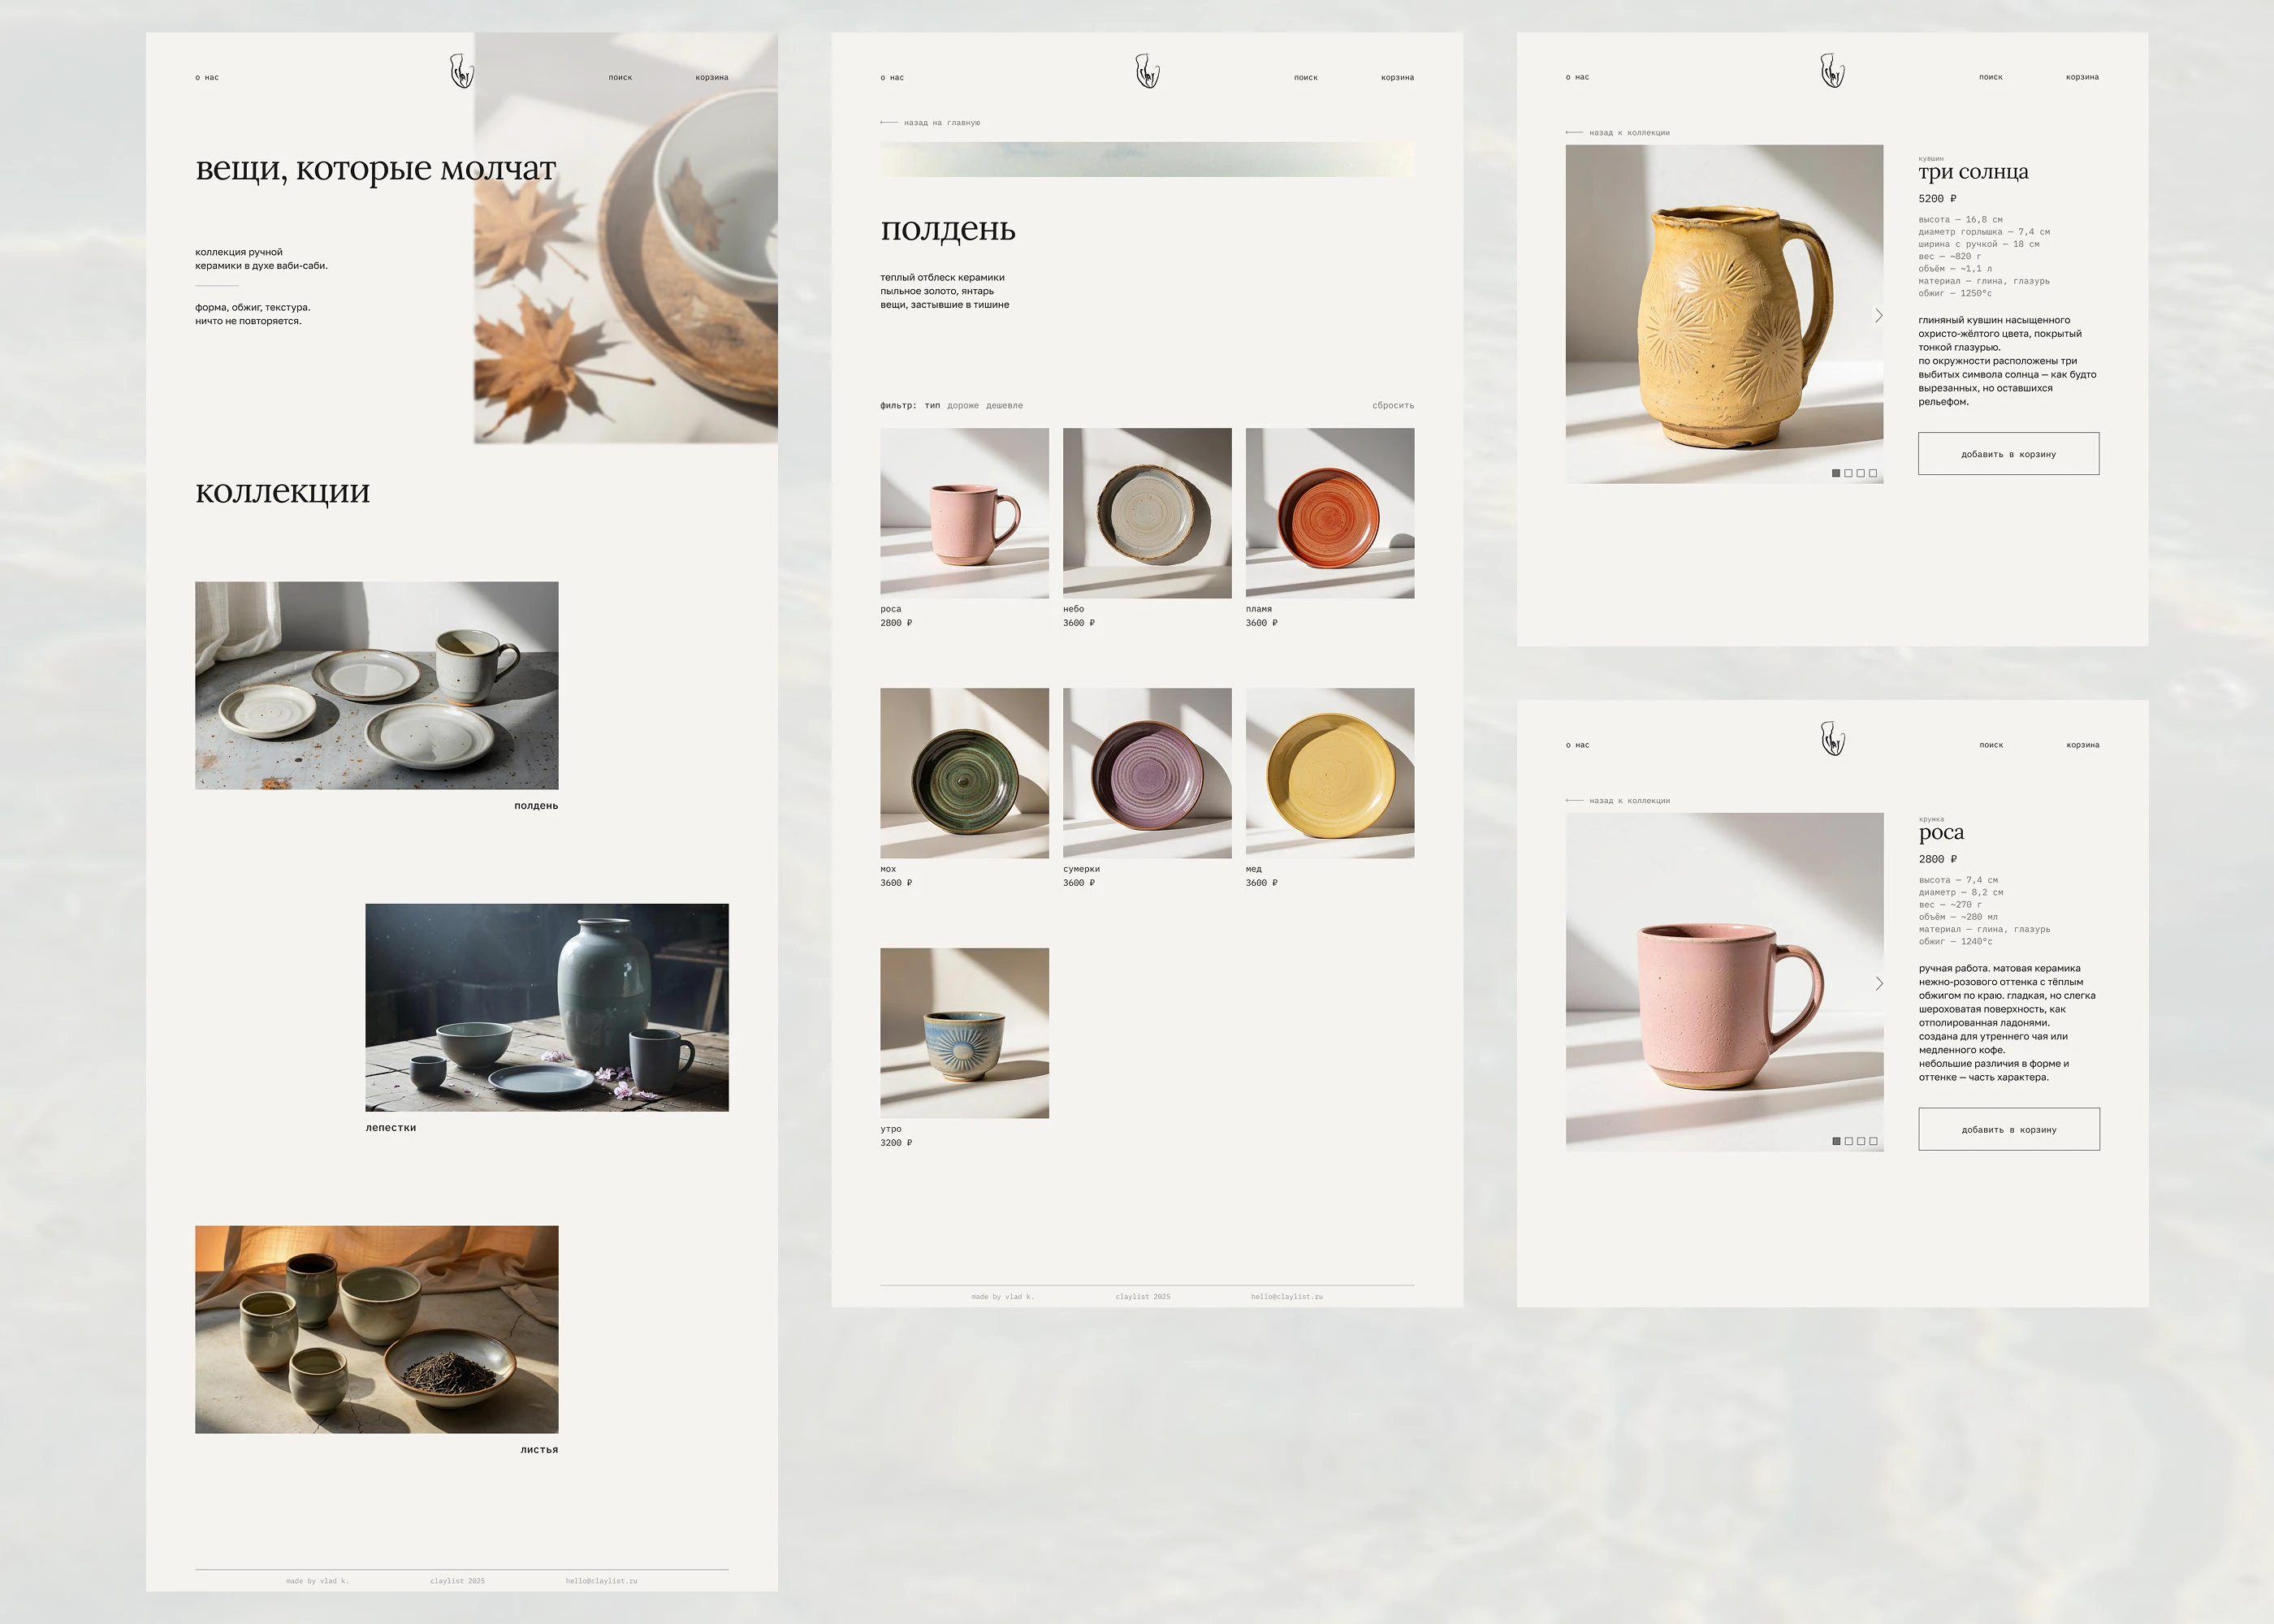
Task: Click the back arrow назад на главную
Action: click(x=889, y=123)
